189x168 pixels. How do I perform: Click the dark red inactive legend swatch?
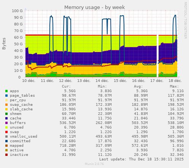pos(6,155)
